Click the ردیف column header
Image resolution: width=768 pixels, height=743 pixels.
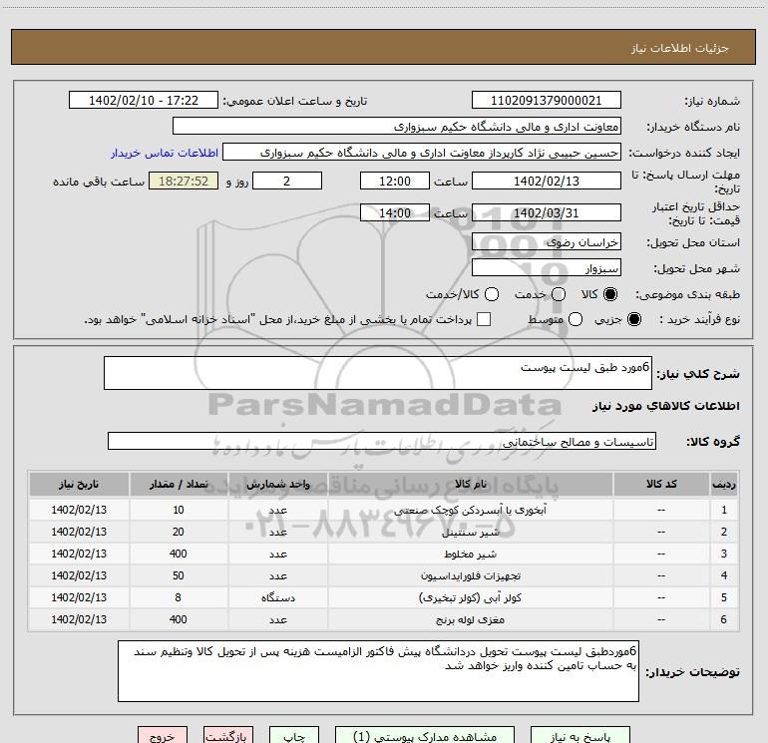coord(723,484)
